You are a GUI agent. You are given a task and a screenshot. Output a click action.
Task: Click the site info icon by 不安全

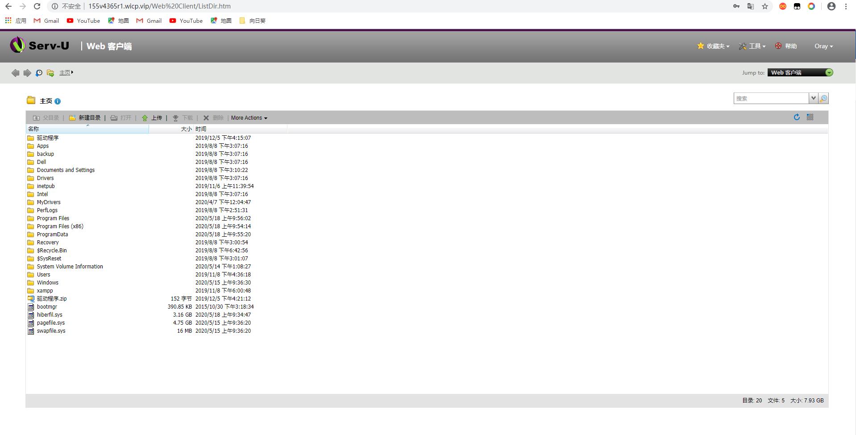click(x=54, y=6)
